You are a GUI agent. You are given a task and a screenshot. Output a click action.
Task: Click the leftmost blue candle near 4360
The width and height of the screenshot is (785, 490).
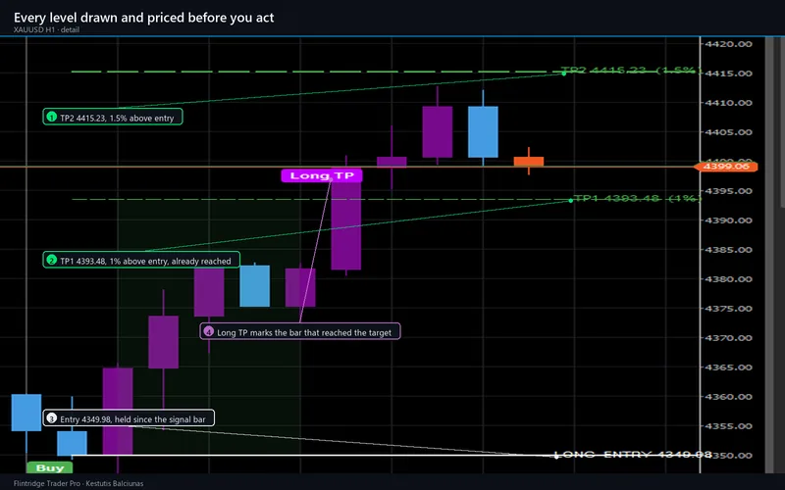(26, 413)
